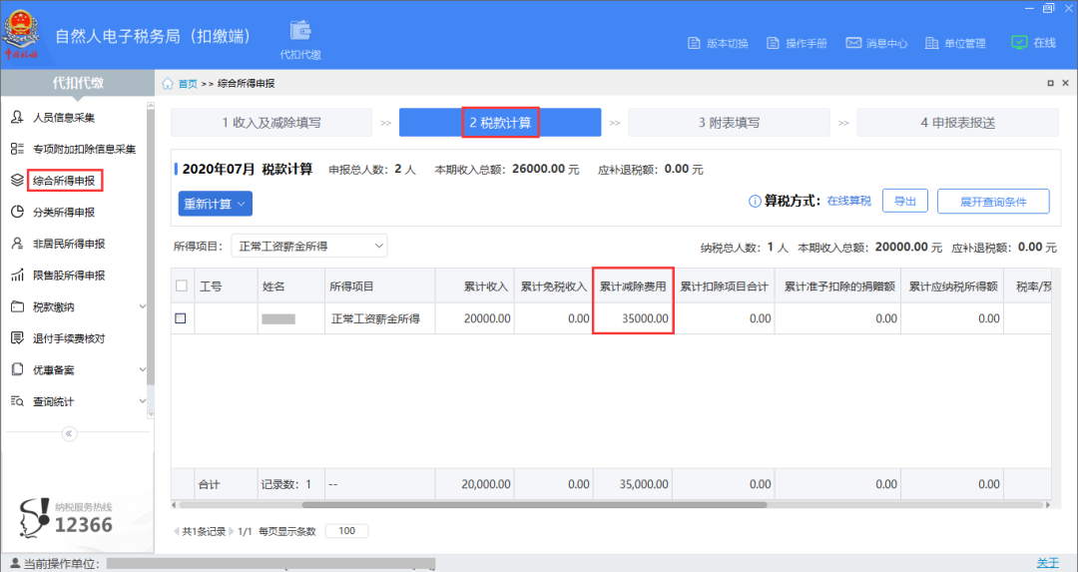
Task: Click the 专项附加扣除信息采集 list icon
Action: tap(17, 149)
